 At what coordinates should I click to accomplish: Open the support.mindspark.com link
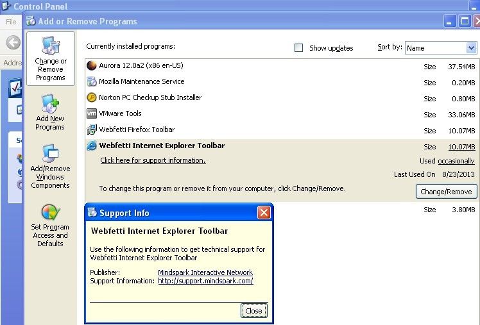point(205,281)
